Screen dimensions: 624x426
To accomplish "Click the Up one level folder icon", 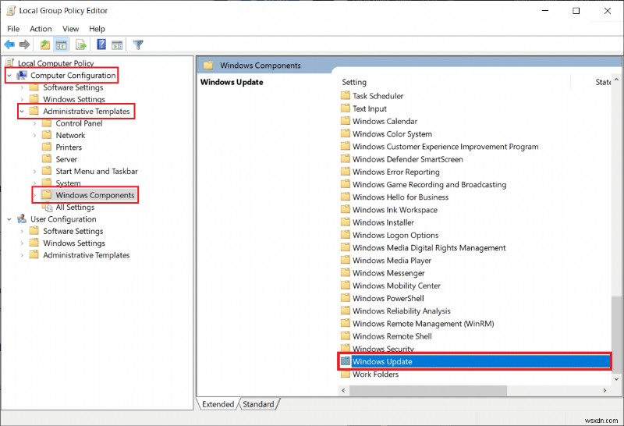I will coord(45,44).
